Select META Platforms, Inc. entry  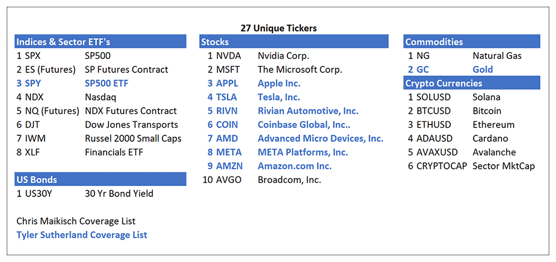(302, 152)
